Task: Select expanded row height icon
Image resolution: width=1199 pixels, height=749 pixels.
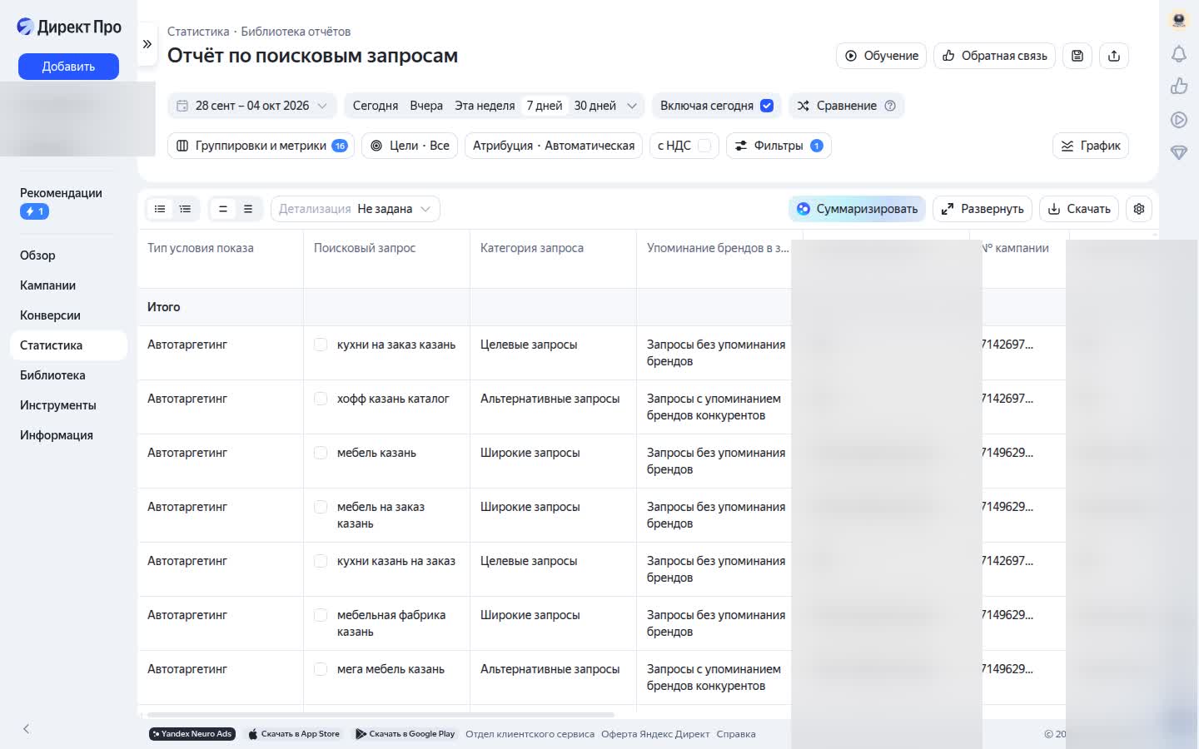Action: pyautogui.click(x=247, y=209)
